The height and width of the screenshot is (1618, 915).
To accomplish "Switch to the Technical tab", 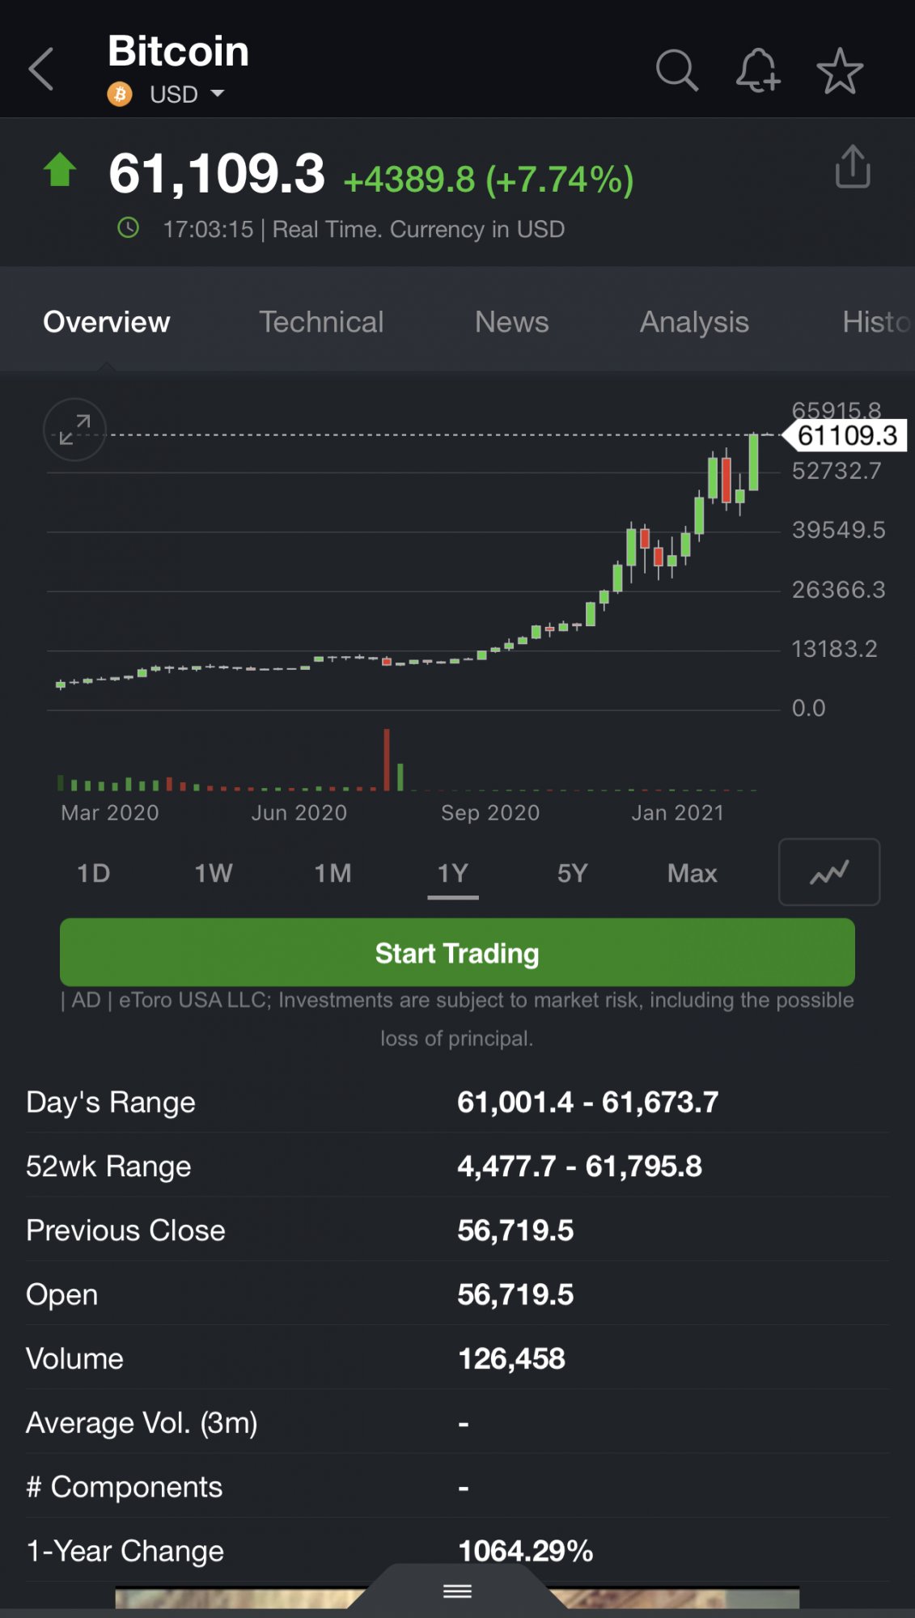I will coord(321,322).
